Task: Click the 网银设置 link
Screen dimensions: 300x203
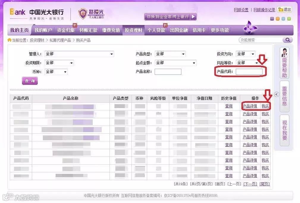Action: (241, 10)
